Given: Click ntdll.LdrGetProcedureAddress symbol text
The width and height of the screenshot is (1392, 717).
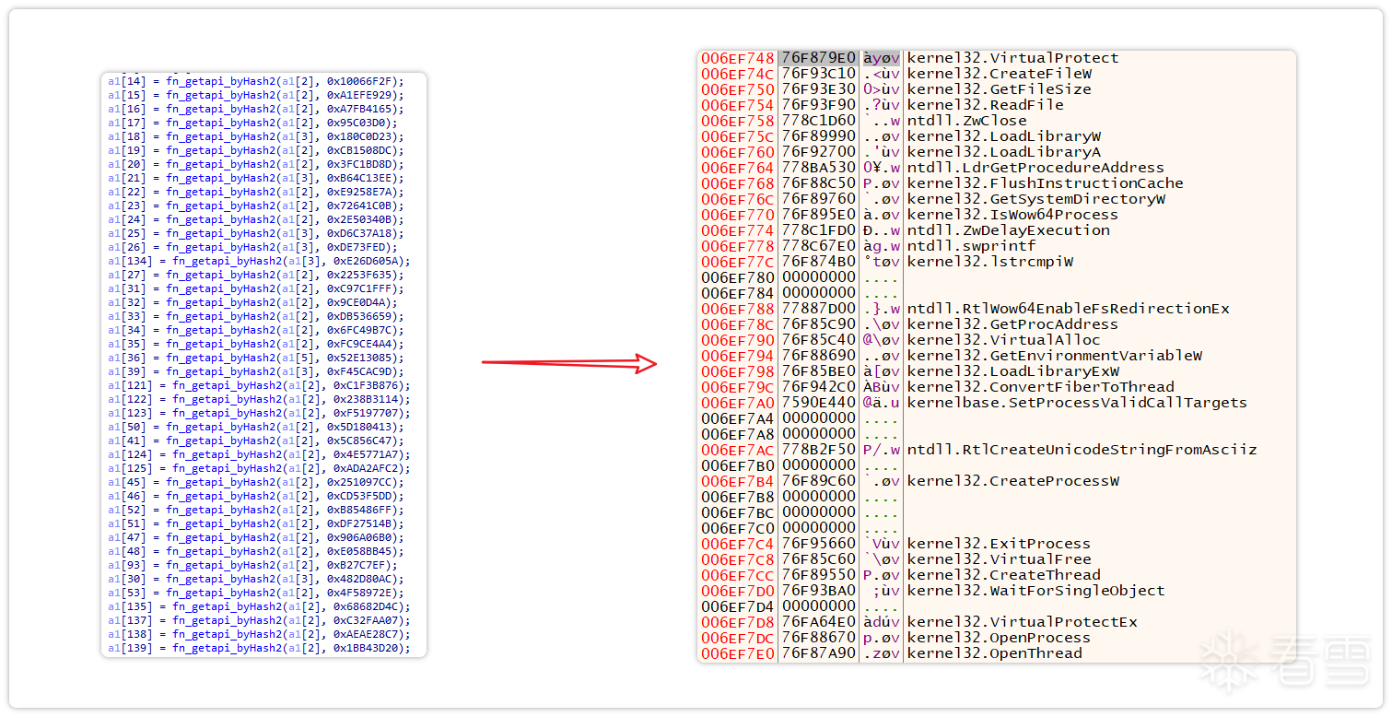Looking at the screenshot, I should click(x=1035, y=168).
